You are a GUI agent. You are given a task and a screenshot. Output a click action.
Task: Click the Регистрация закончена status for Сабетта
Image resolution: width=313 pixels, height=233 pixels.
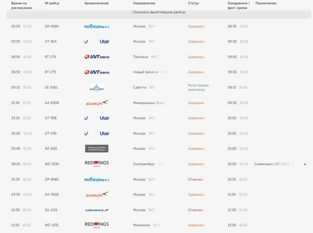coord(198,87)
